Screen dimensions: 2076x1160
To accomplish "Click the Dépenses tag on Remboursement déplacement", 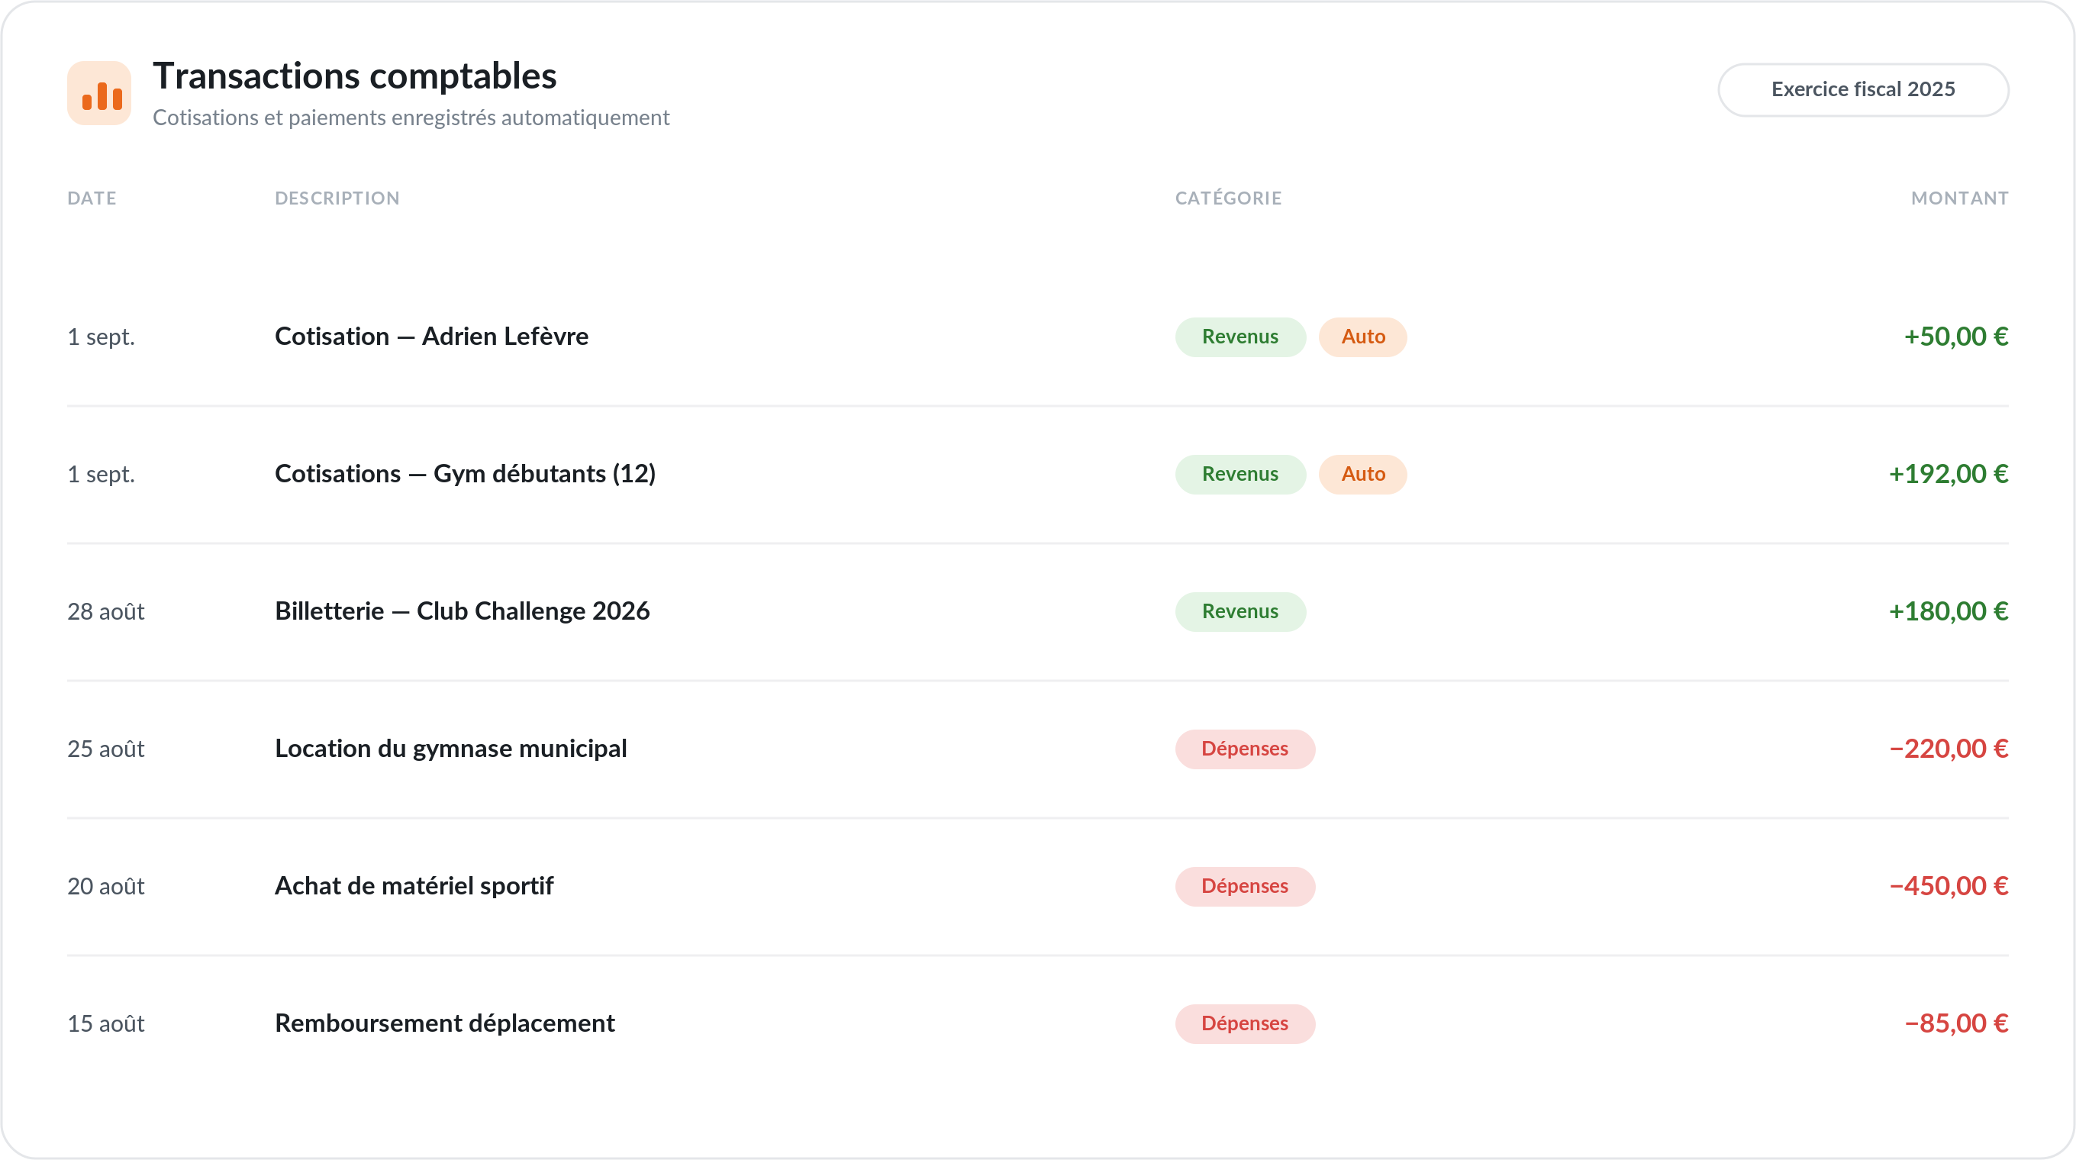I will (x=1245, y=1024).
